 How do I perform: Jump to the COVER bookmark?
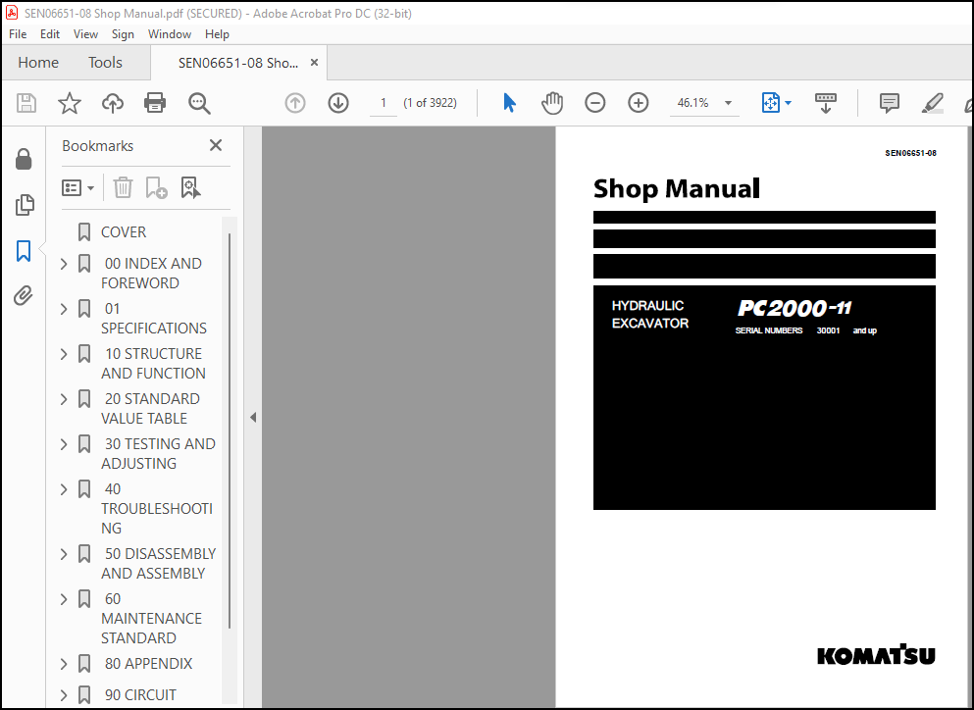pyautogui.click(x=124, y=232)
